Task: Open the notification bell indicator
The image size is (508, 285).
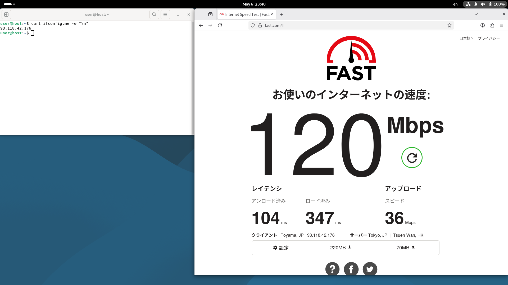Action: (476, 4)
